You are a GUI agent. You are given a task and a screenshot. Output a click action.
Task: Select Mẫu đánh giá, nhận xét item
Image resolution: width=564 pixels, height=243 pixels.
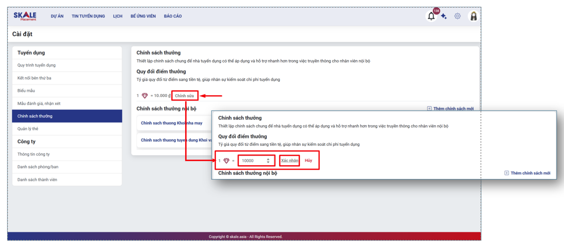tap(39, 103)
